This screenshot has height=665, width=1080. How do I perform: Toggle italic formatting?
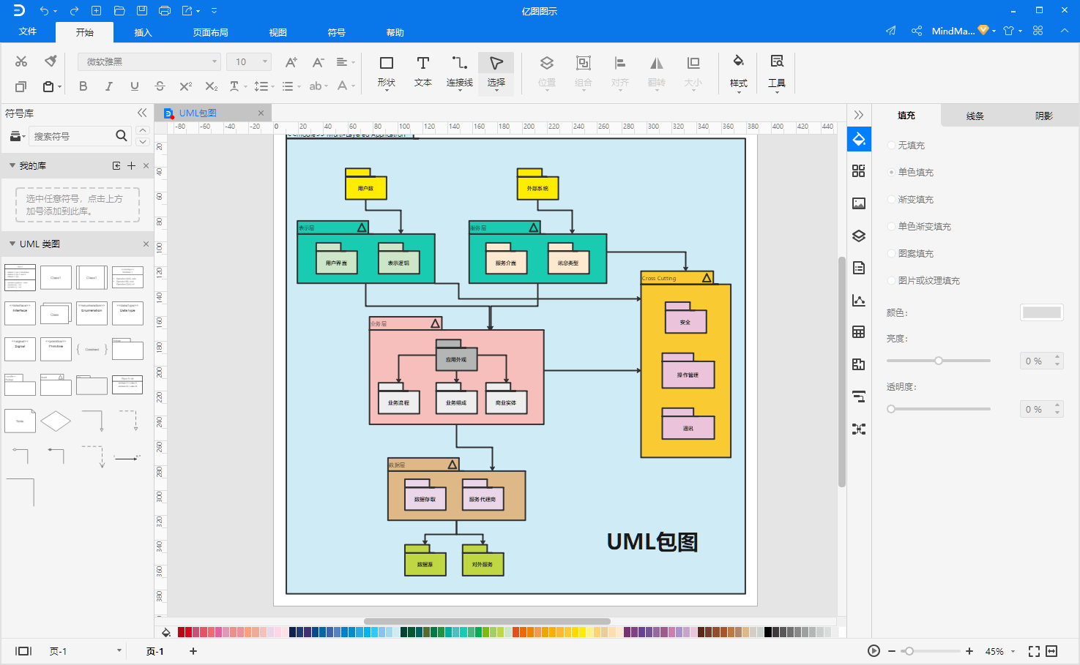(x=108, y=86)
